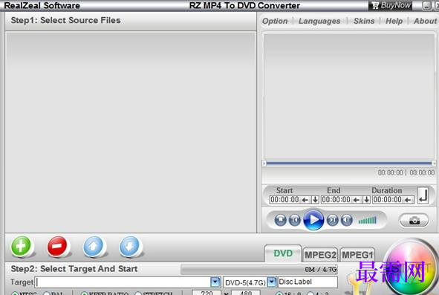
Task: Click the Disc Label text field
Action: click(308, 282)
